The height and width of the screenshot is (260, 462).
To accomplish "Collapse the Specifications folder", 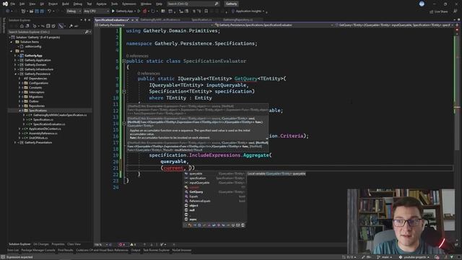I will 19,110.
